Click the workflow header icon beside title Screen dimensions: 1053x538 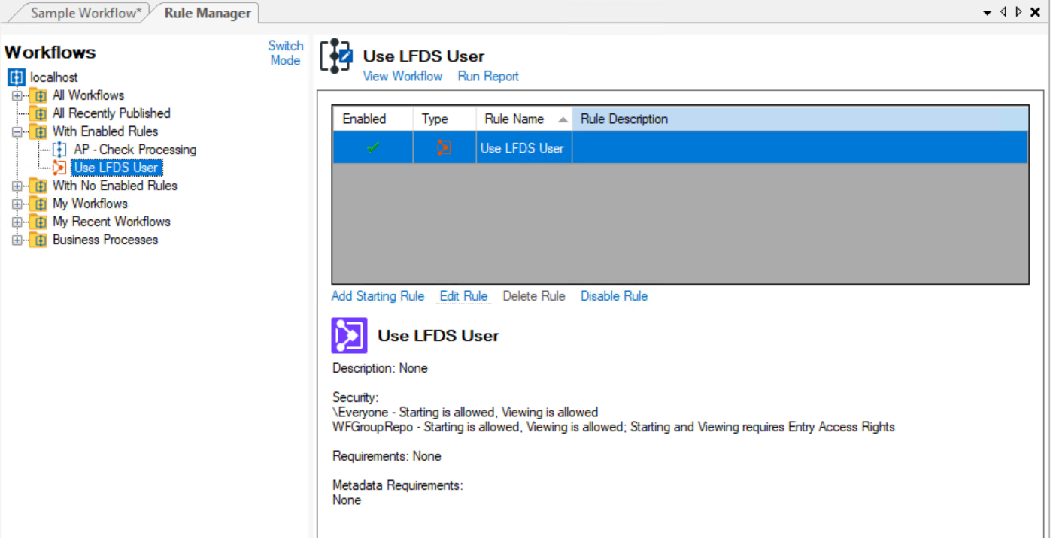(x=336, y=56)
